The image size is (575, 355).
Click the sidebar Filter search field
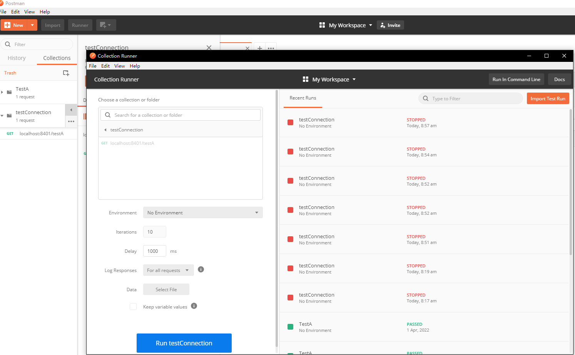coord(37,44)
